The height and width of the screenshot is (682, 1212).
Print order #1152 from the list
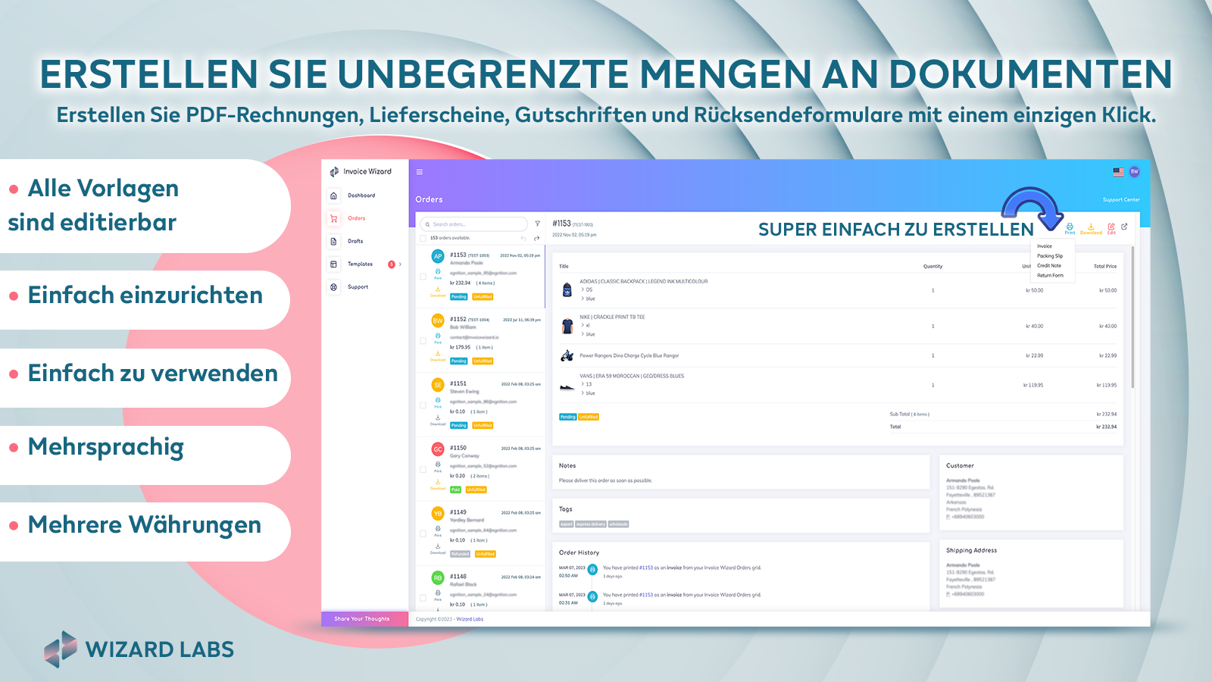click(x=438, y=337)
